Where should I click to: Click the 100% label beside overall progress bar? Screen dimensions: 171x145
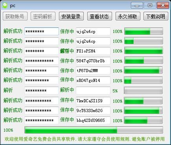tap(8, 130)
